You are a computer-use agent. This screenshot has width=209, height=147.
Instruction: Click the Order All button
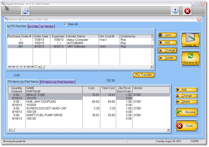tap(190, 40)
